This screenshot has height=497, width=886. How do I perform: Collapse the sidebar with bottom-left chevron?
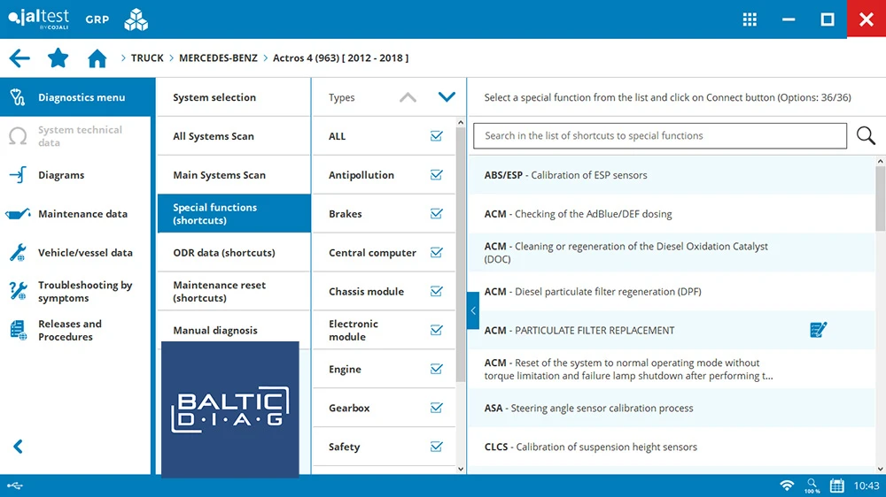tap(18, 447)
